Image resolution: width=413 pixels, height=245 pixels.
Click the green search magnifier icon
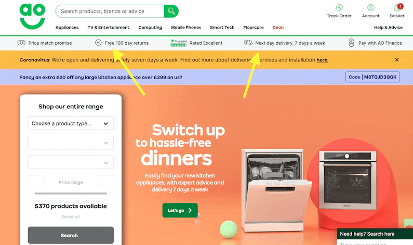[x=171, y=11]
